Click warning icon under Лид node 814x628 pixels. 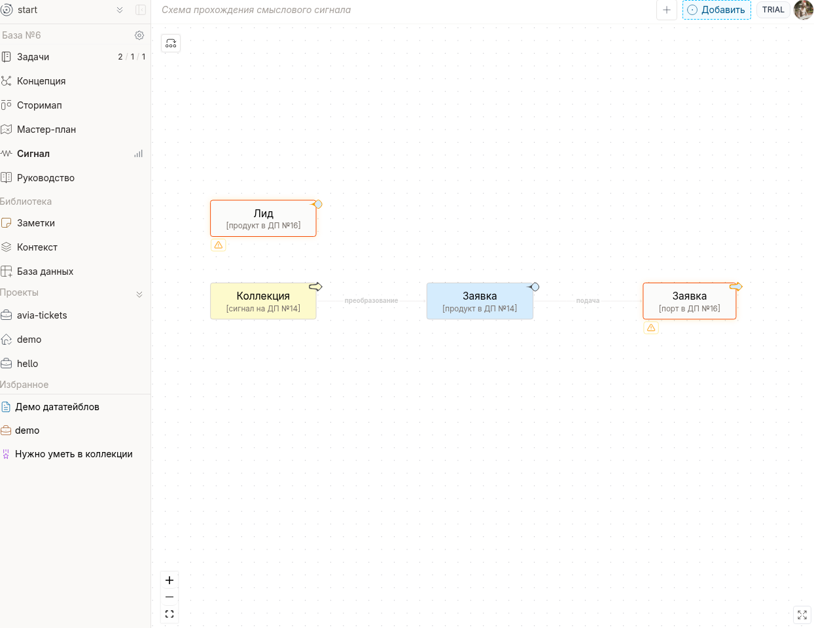(x=219, y=245)
